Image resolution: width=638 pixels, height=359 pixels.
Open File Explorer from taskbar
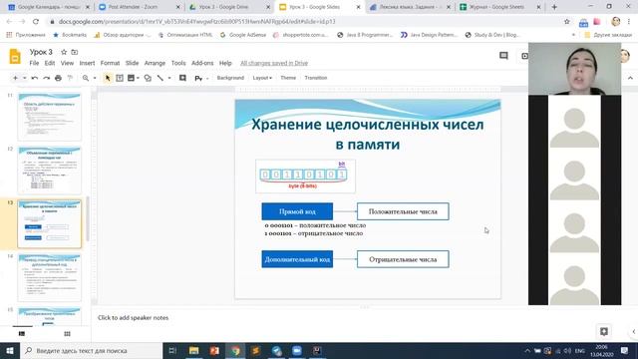coord(193,350)
